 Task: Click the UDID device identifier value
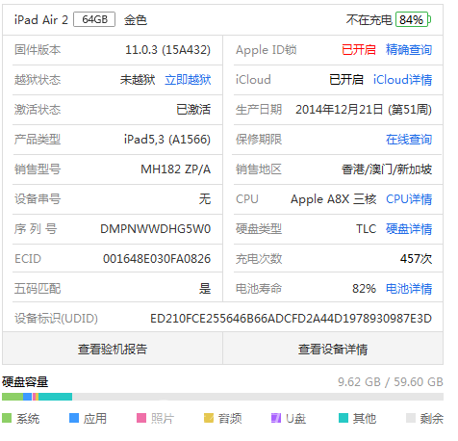tap(291, 319)
